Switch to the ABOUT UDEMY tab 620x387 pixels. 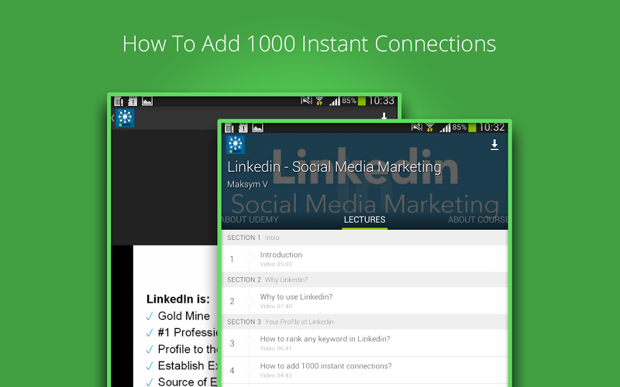[x=250, y=220]
